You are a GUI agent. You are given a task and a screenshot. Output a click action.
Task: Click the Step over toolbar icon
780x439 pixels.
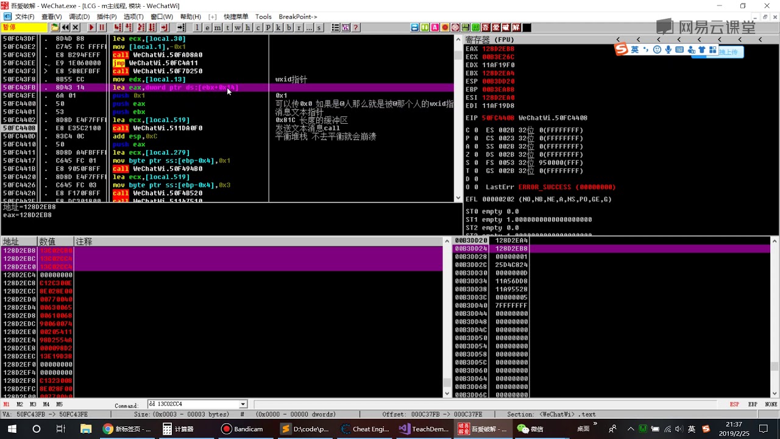point(128,27)
